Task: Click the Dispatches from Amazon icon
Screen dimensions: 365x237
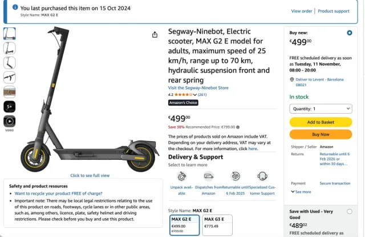Action: (209, 176)
